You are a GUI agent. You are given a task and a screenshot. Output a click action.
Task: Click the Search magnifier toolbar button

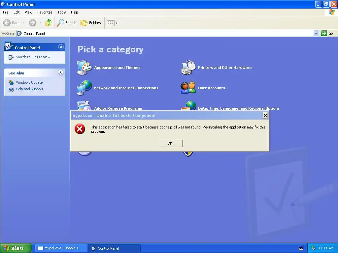pyautogui.click(x=67, y=23)
